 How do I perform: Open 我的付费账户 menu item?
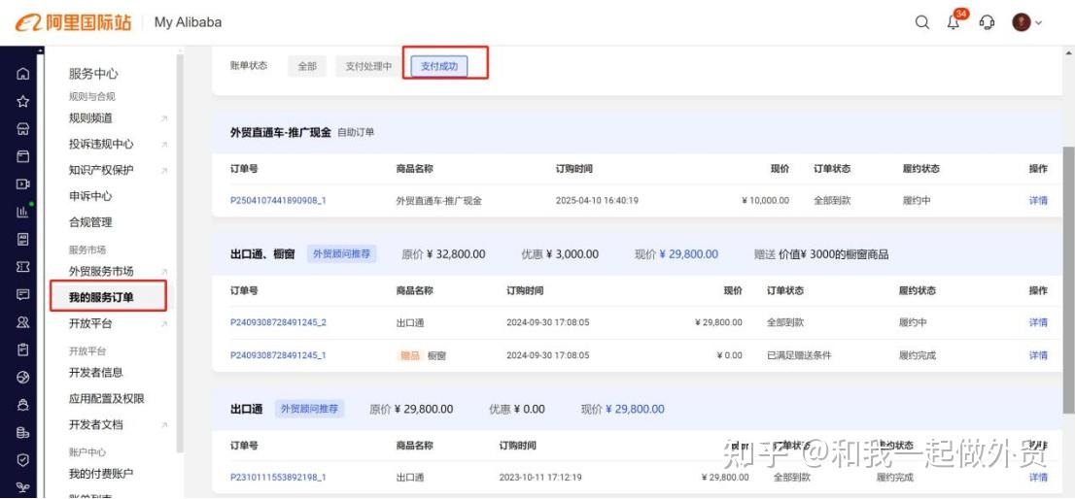[101, 474]
